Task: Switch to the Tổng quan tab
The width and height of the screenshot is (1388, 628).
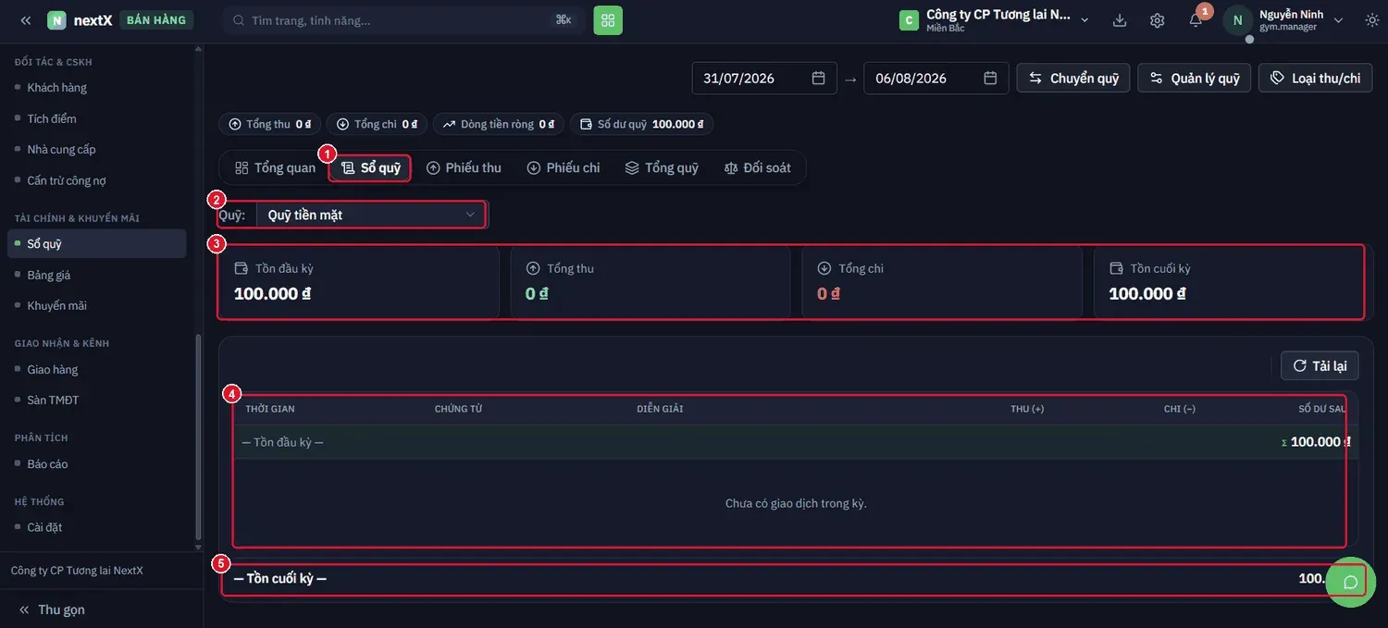Action: 276,167
